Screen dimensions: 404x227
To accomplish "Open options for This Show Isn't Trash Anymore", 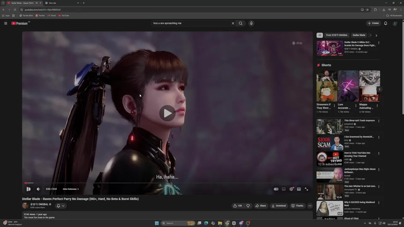I will (x=379, y=121).
